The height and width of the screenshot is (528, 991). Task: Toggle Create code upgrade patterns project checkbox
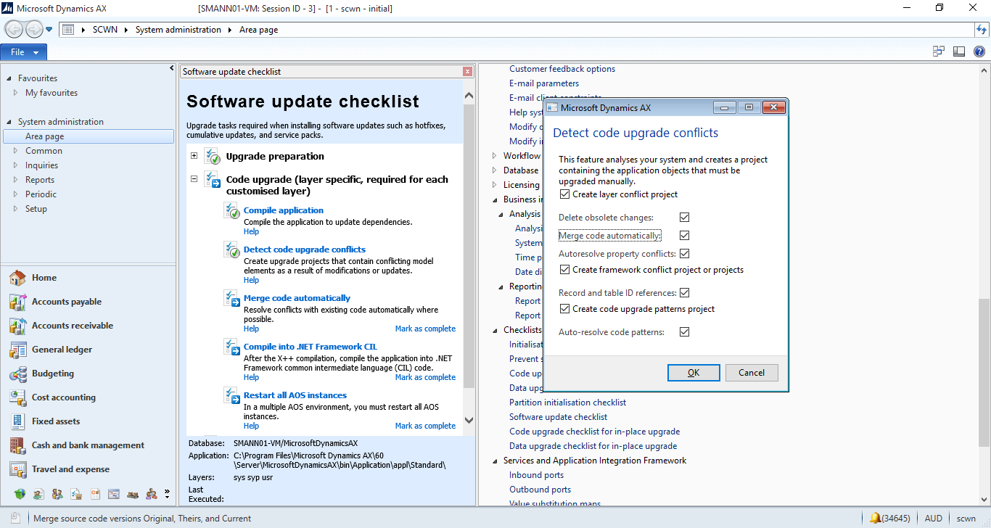point(565,309)
